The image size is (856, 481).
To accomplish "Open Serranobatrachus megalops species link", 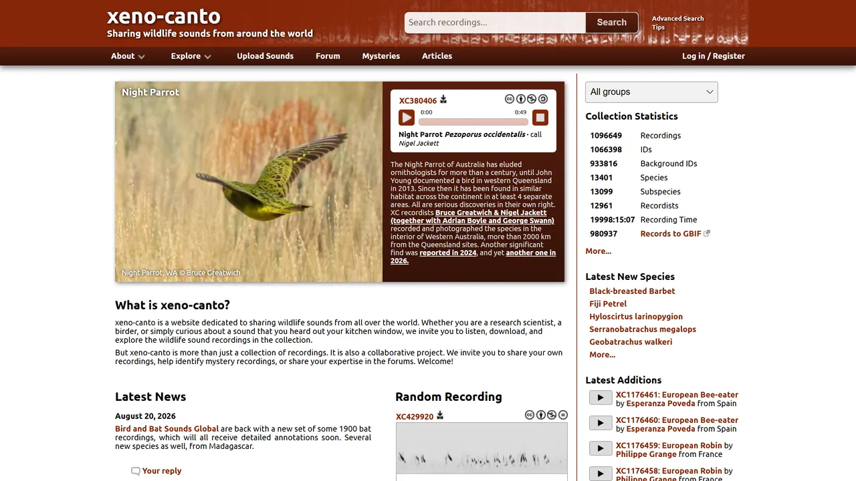I will coord(643,329).
